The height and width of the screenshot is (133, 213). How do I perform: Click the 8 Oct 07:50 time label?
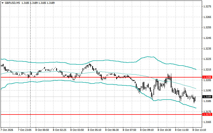[x=130, y=130]
